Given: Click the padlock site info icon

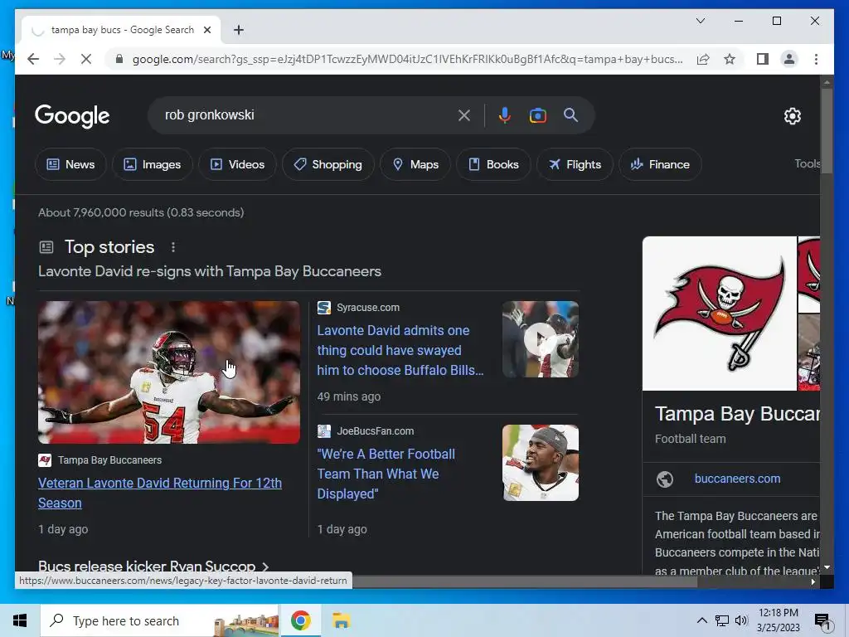Looking at the screenshot, I should click(119, 59).
